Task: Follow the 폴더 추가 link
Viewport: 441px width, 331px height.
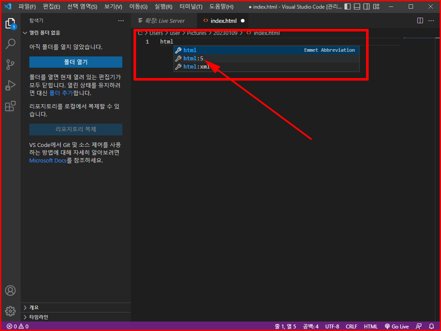Action: click(x=61, y=93)
